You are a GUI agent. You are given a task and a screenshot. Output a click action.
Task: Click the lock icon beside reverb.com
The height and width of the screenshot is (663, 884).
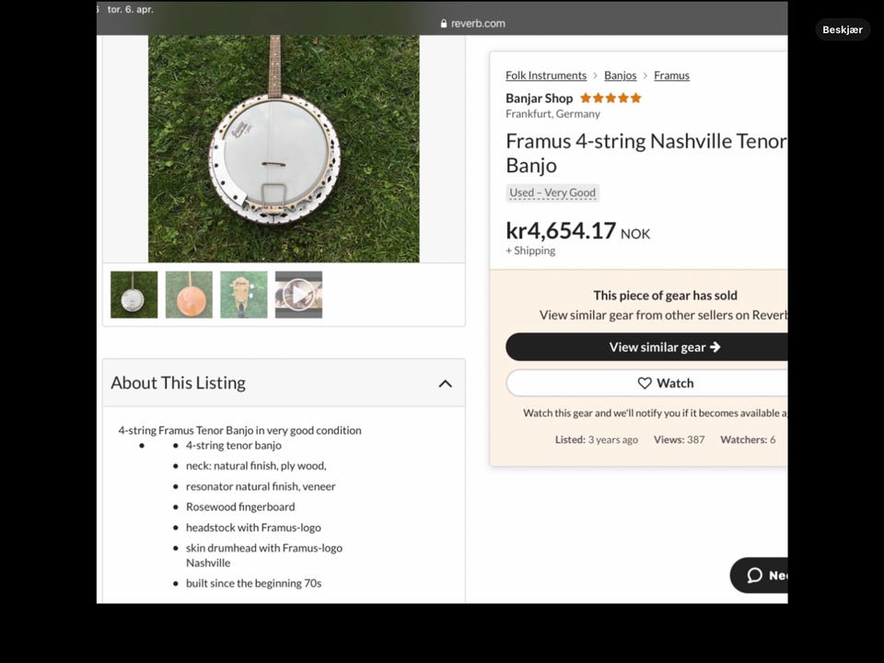(444, 24)
